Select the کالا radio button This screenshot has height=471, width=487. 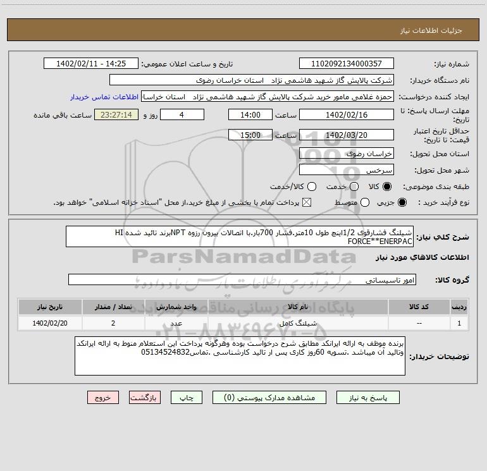(x=387, y=187)
